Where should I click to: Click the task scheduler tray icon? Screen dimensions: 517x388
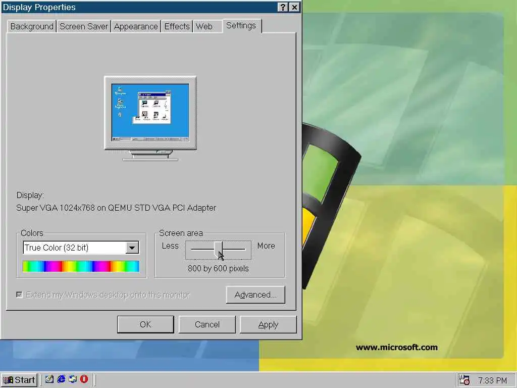[464, 380]
